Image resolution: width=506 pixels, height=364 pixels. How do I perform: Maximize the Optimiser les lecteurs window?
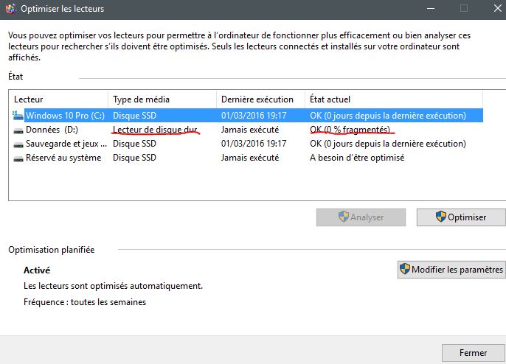[x=464, y=9]
